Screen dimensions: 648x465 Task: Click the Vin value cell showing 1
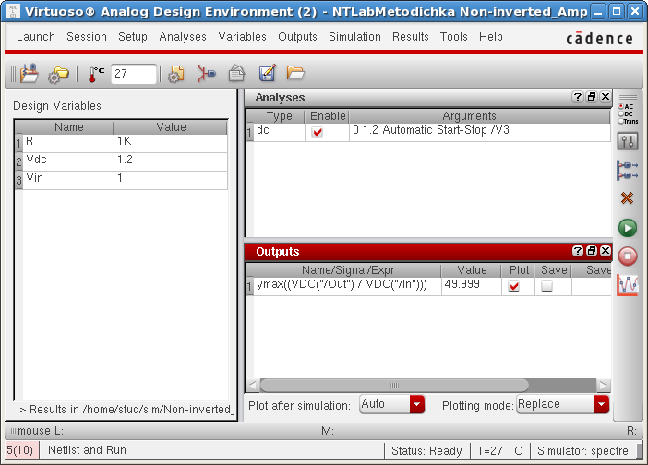click(x=170, y=180)
